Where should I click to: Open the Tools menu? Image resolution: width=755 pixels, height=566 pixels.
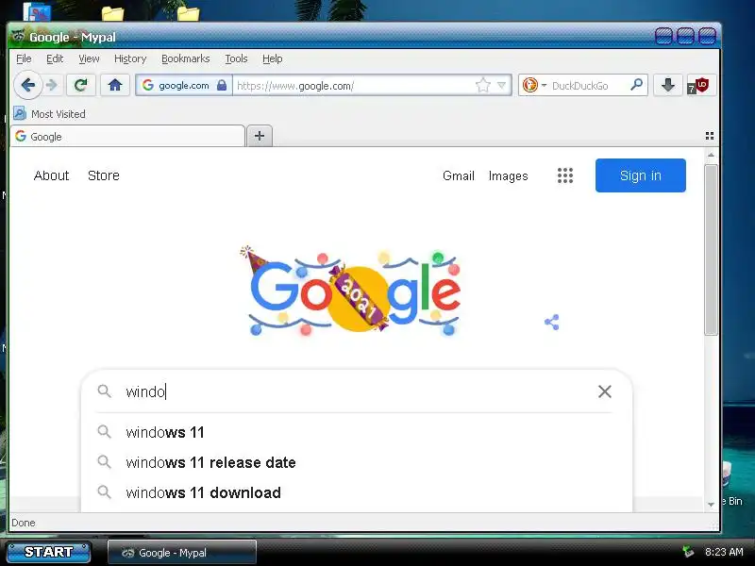point(236,58)
